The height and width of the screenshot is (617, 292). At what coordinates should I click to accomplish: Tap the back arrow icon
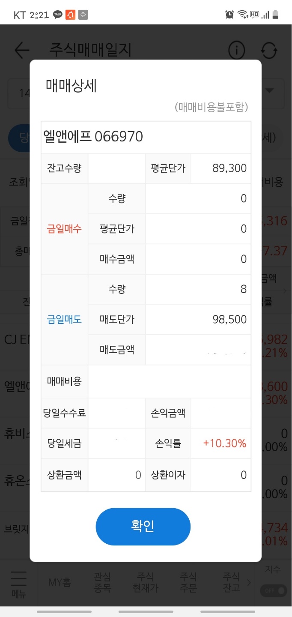(x=22, y=50)
